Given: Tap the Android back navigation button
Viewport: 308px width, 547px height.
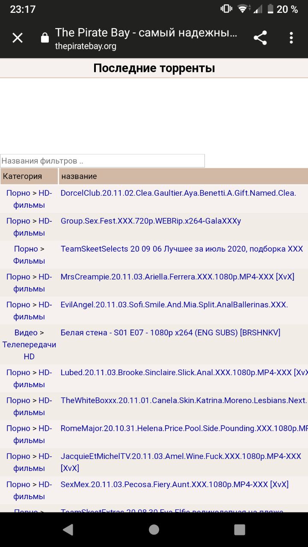Looking at the screenshot, I should [x=68, y=530].
